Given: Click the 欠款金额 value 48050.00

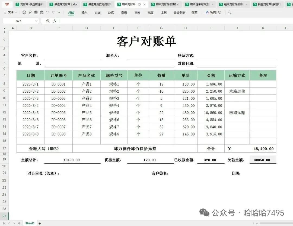Looking at the screenshot, I should [263, 160].
